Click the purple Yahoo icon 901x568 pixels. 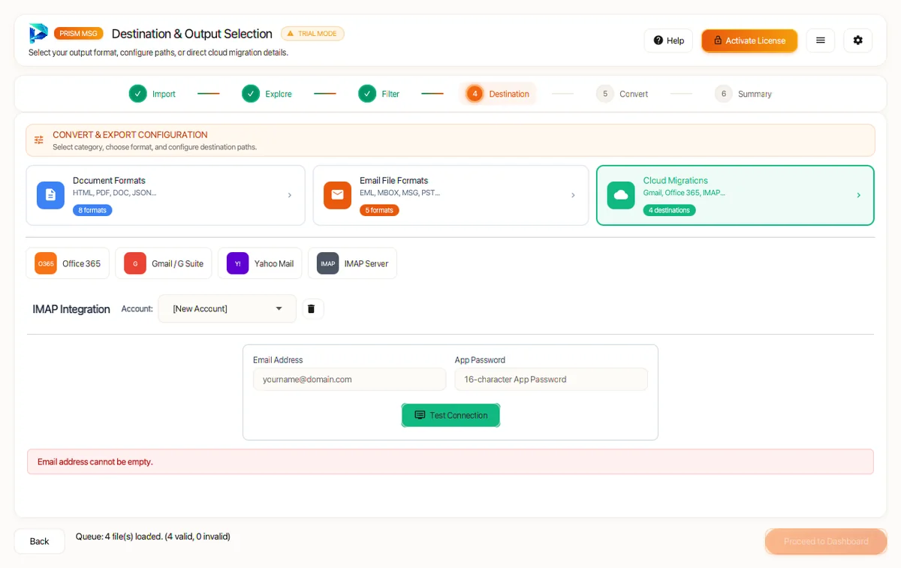click(237, 263)
